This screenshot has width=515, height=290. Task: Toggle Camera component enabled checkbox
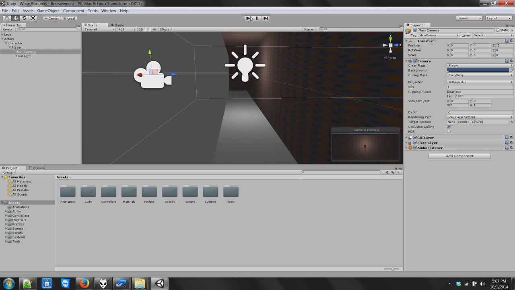pos(415,61)
